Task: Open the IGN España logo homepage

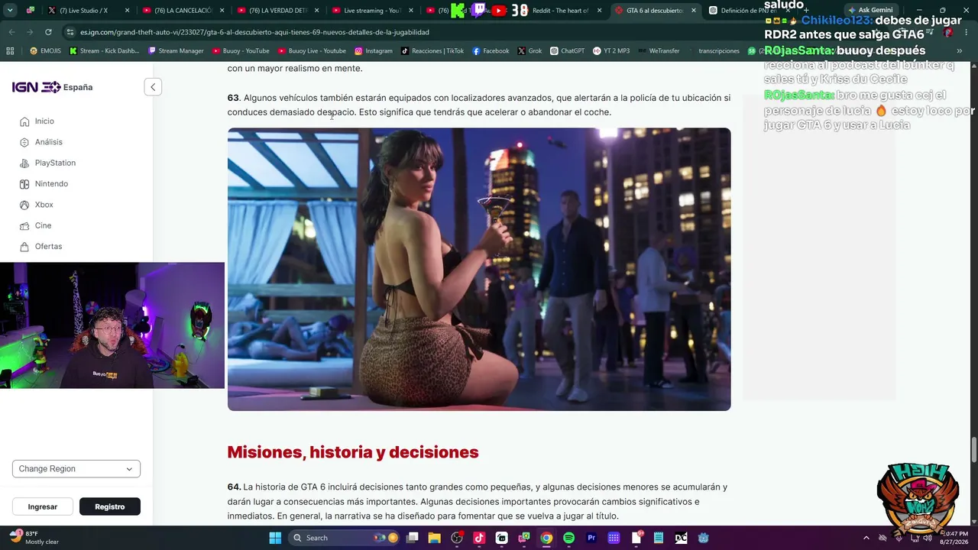Action: pyautogui.click(x=52, y=87)
